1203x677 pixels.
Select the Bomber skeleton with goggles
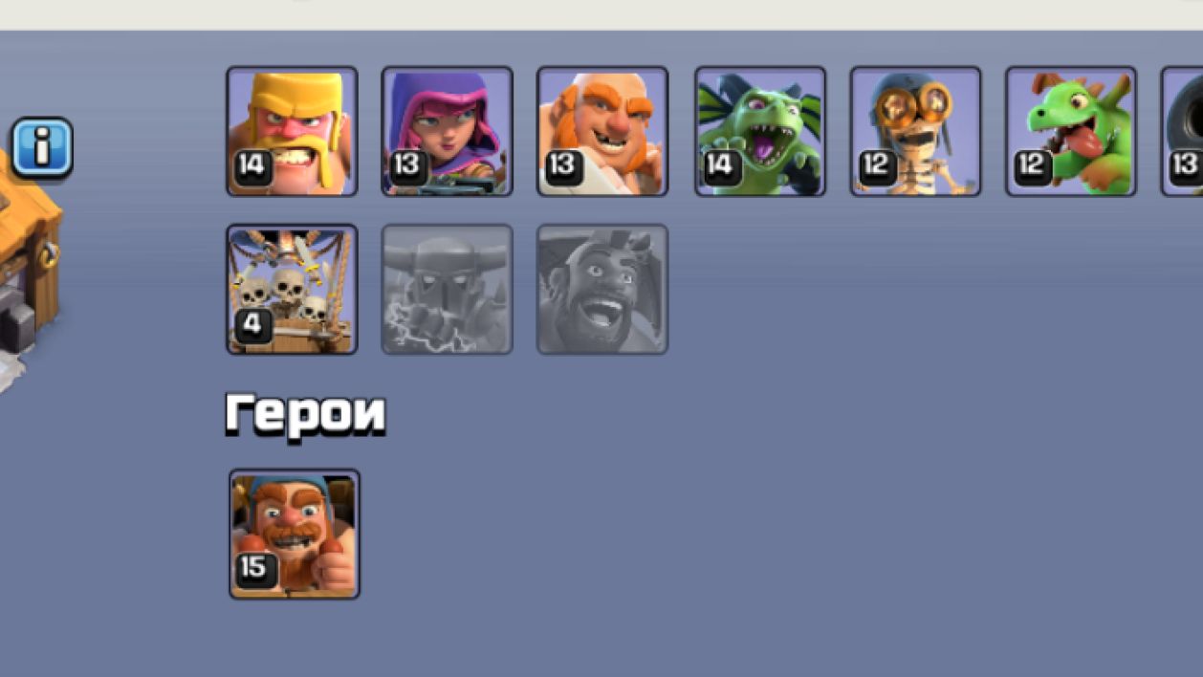(x=915, y=131)
